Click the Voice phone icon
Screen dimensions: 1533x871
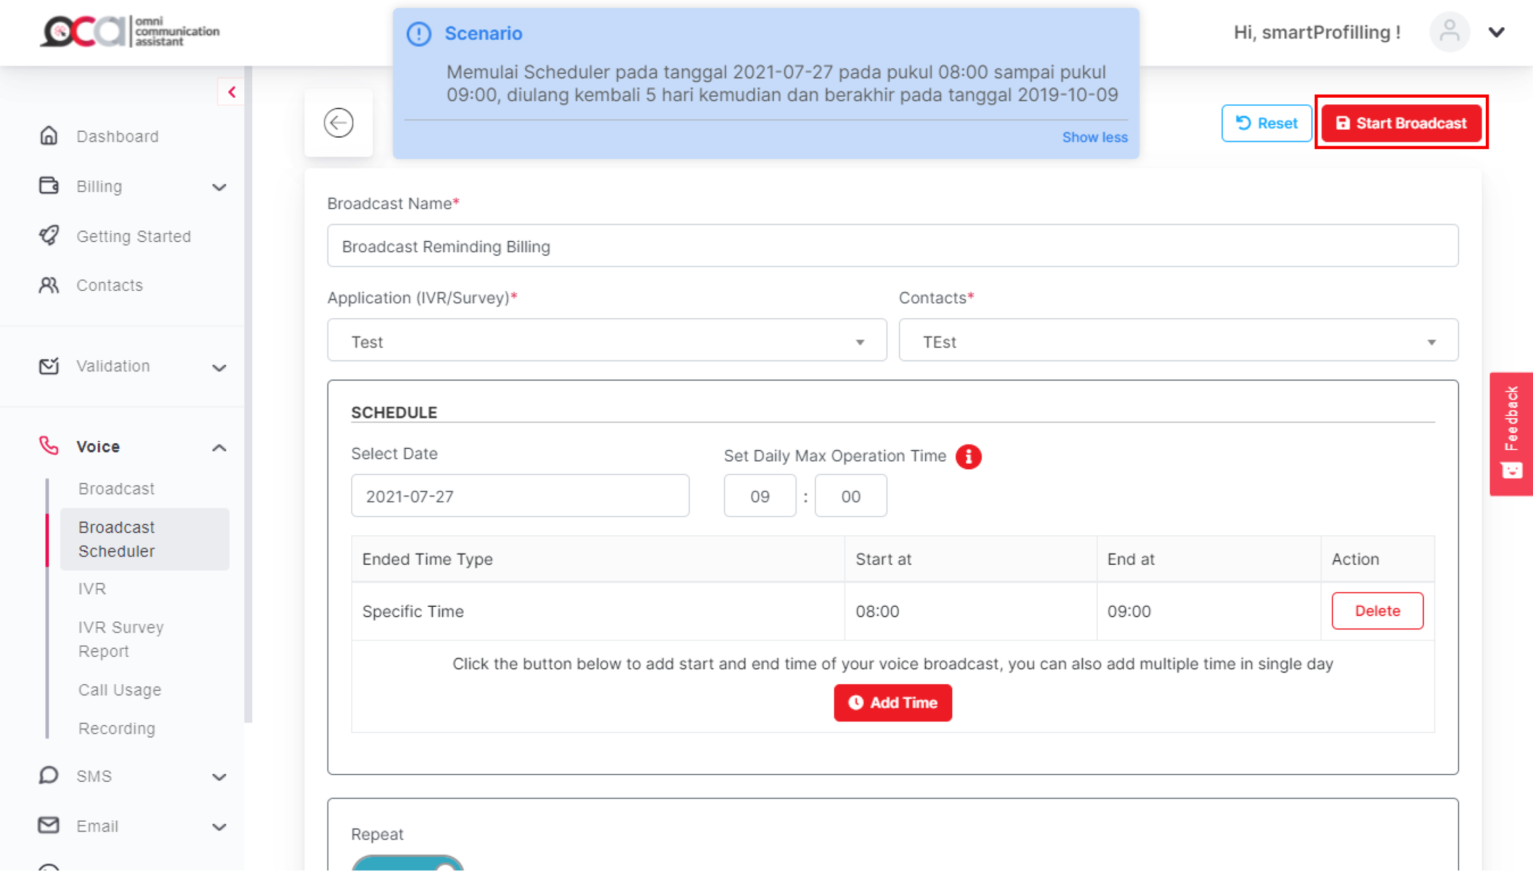49,446
